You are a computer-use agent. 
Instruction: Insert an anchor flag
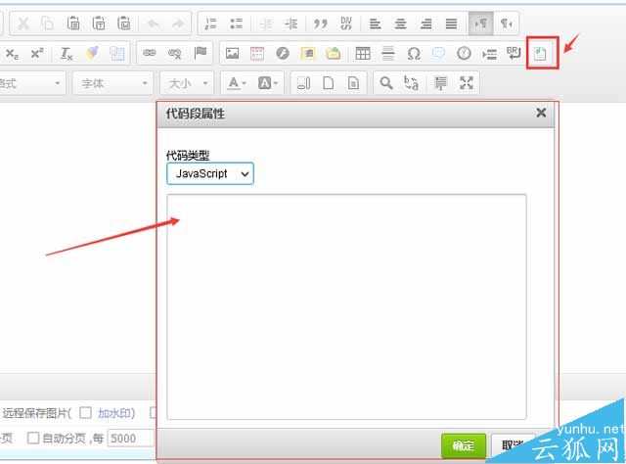(x=201, y=53)
